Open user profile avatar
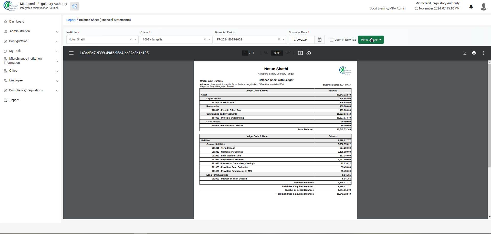Screen dimensions: 491x234 click(x=484, y=7)
